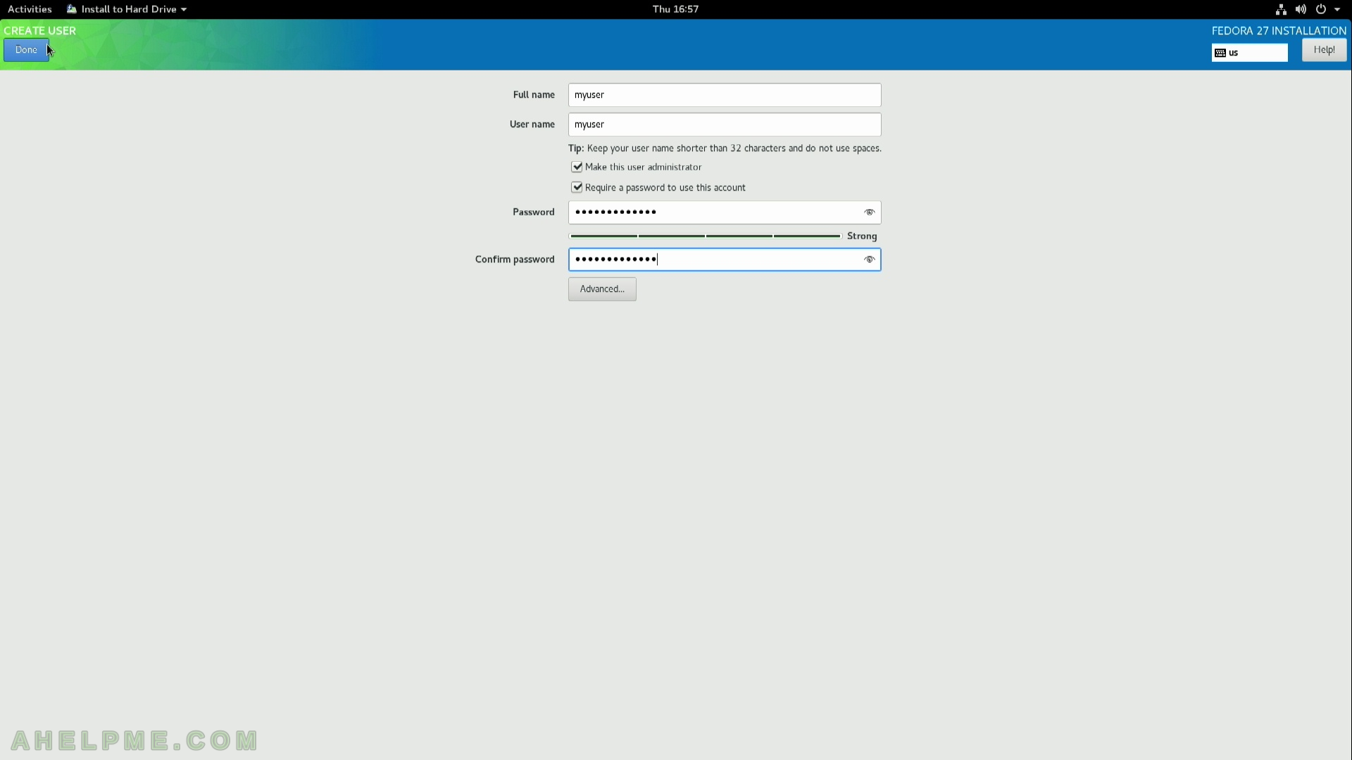Click the FEDORA 27 INSTALLATION title
Viewport: 1352px width, 760px height.
[1279, 31]
